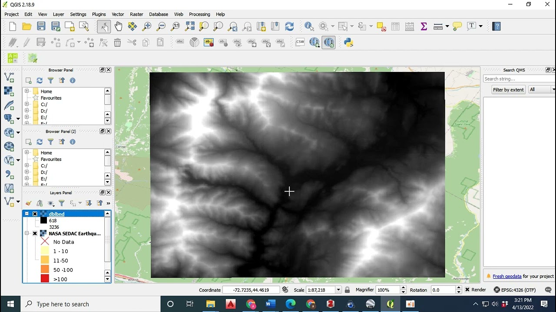556x312 pixels.
Task: Close the Search QMS panel
Action: click(554, 70)
